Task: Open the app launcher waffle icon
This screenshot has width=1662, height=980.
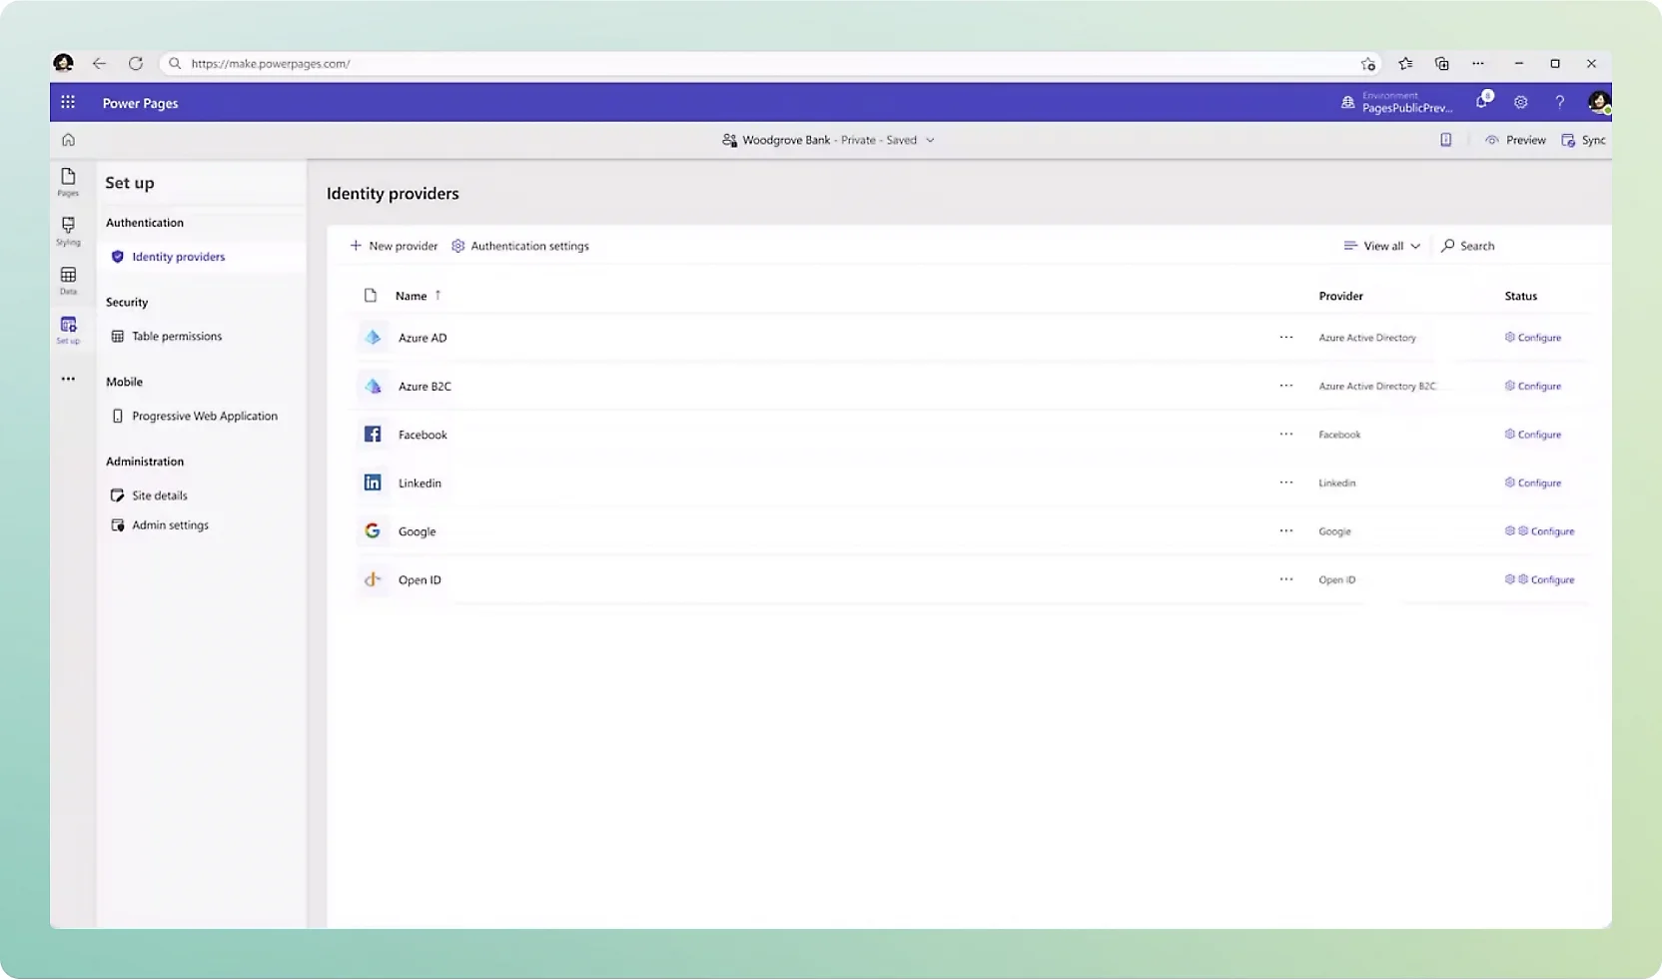Action: coord(68,102)
